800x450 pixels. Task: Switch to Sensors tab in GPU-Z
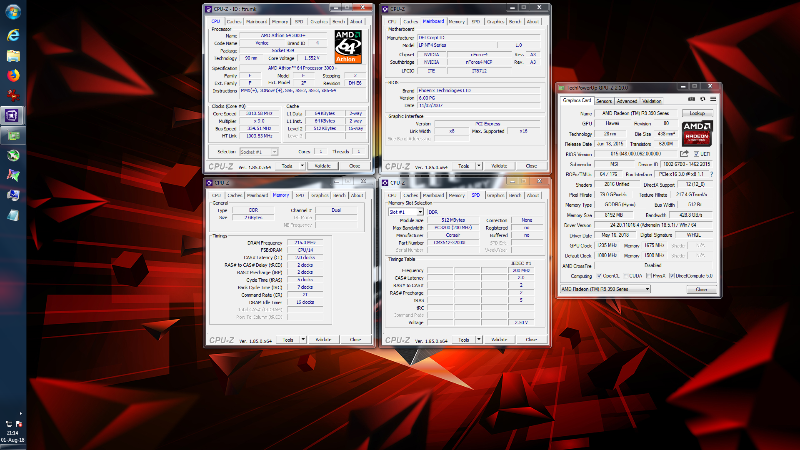pyautogui.click(x=604, y=101)
